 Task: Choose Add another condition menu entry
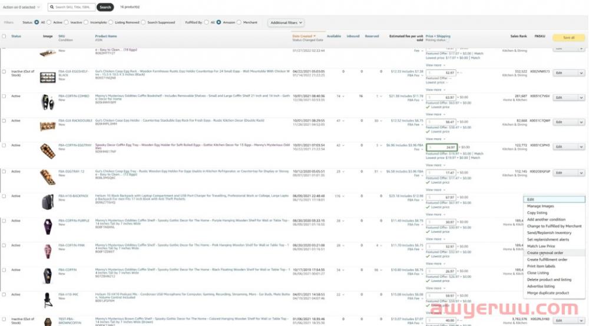pyautogui.click(x=546, y=220)
